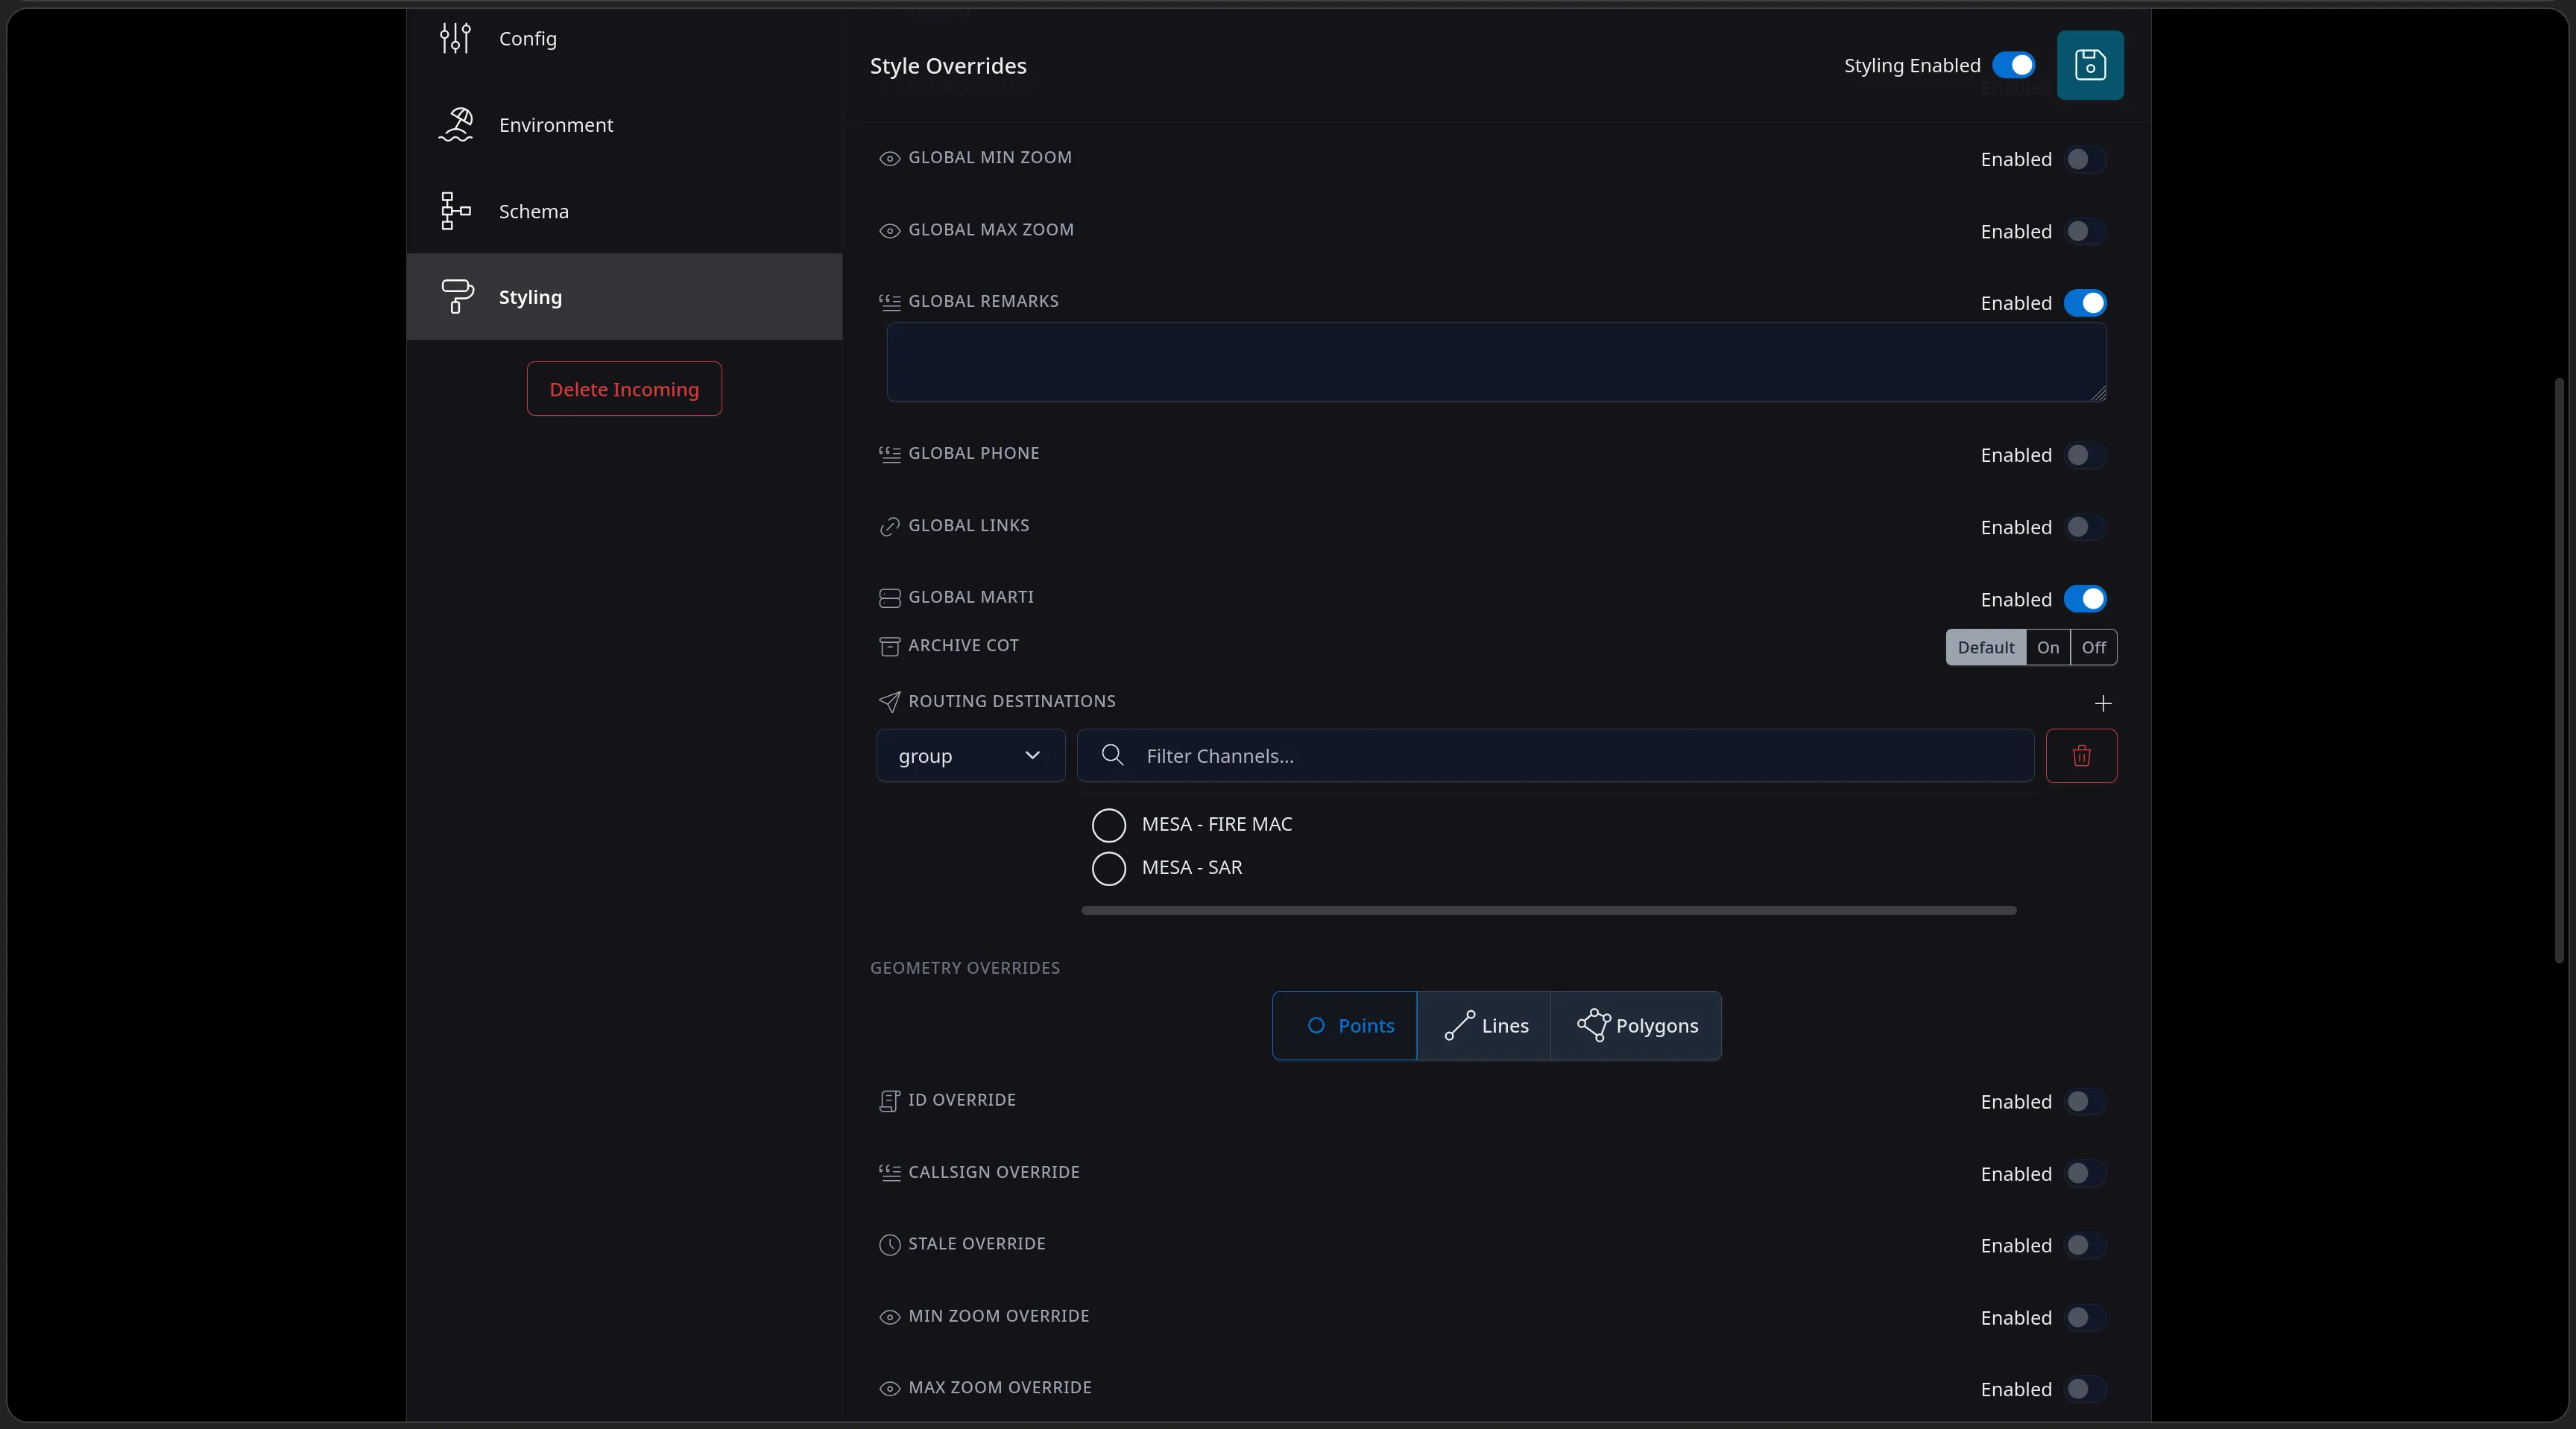
Task: Select the Points geometry tab
Action: [x=1345, y=1025]
